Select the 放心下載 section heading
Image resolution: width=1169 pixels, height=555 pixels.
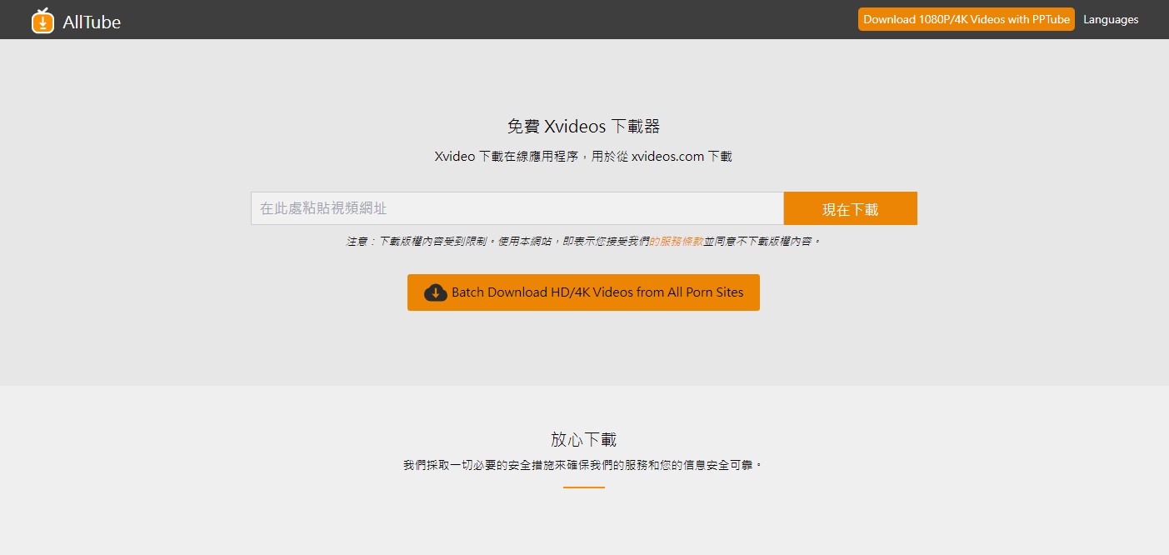[583, 439]
